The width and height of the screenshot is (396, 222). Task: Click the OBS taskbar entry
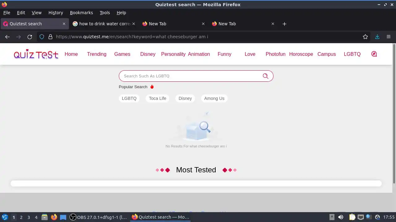pyautogui.click(x=98, y=217)
